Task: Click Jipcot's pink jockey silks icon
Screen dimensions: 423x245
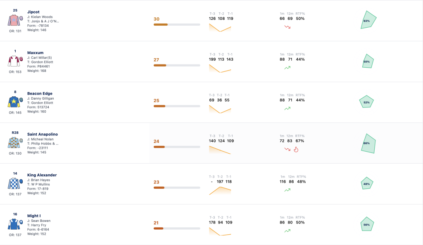Action: tap(15, 20)
